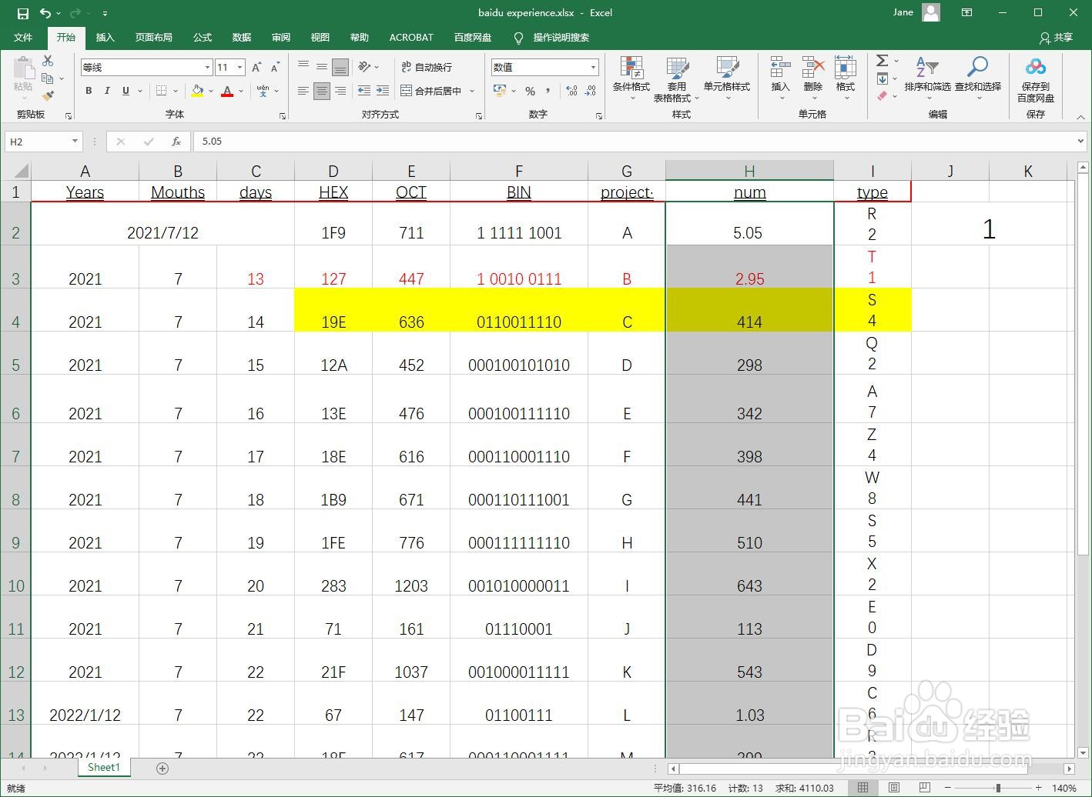Toggle align text left
This screenshot has width=1092, height=797.
tap(303, 91)
